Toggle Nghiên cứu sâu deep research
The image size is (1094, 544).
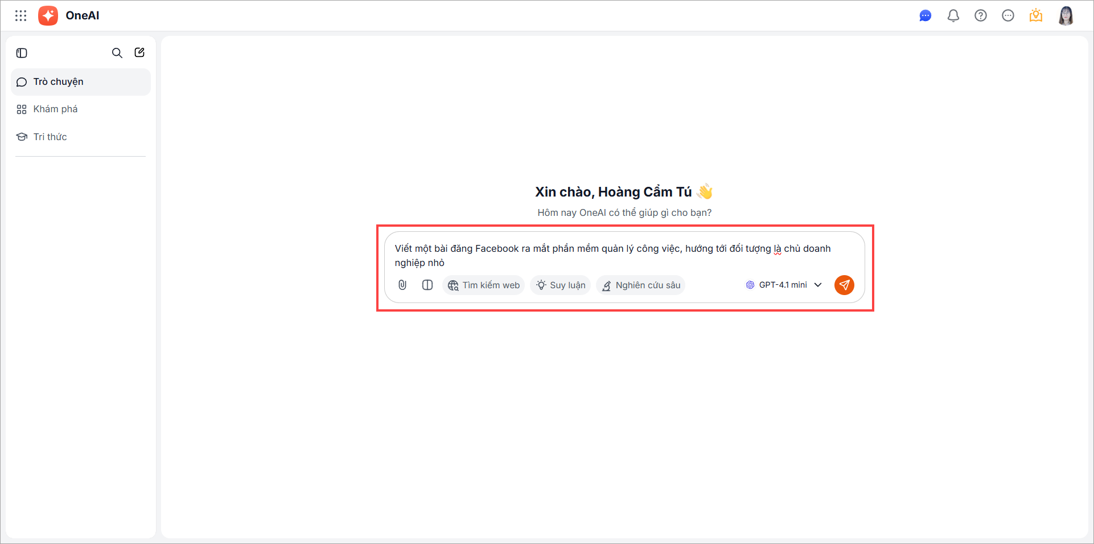[x=640, y=285]
